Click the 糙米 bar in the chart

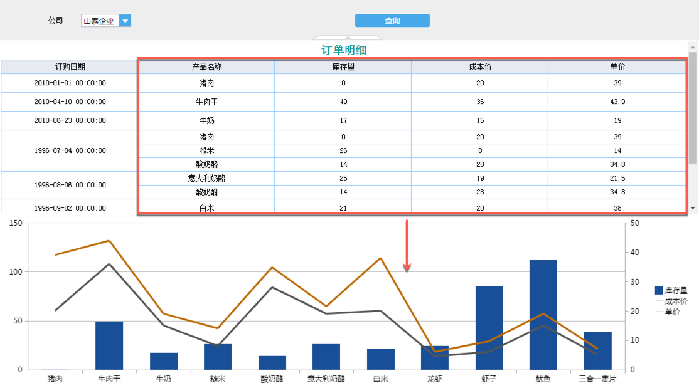pyautogui.click(x=218, y=357)
